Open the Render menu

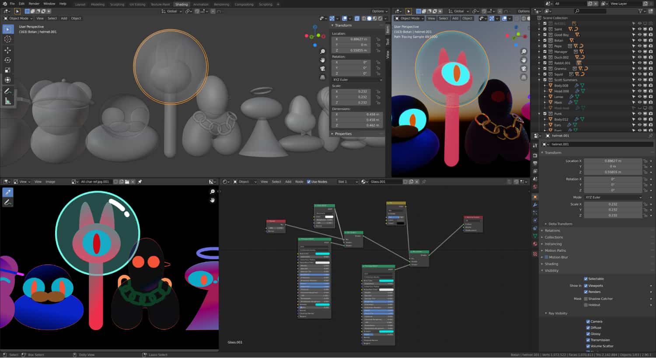pyautogui.click(x=34, y=3)
